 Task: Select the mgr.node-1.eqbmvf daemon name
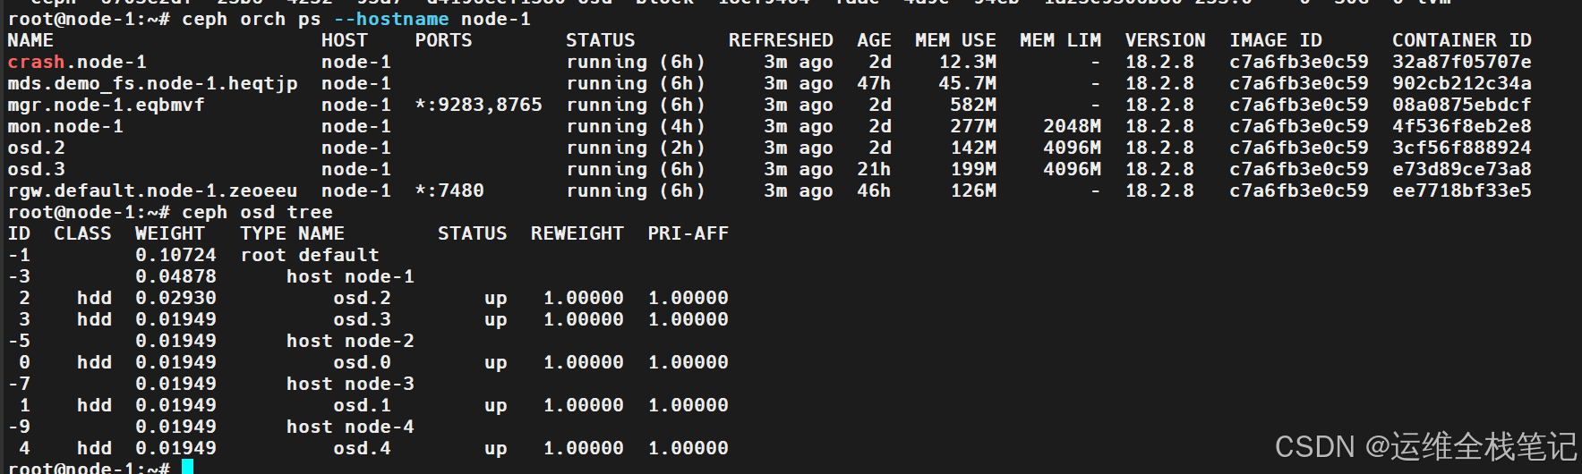click(106, 105)
